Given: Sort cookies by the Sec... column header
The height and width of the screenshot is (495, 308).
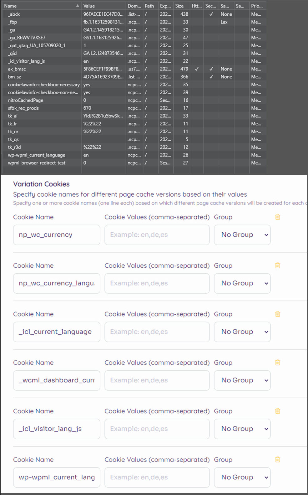Looking at the screenshot, I should pyautogui.click(x=211, y=6).
